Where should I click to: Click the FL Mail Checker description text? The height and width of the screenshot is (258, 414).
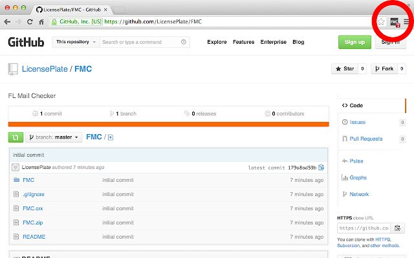click(x=32, y=96)
